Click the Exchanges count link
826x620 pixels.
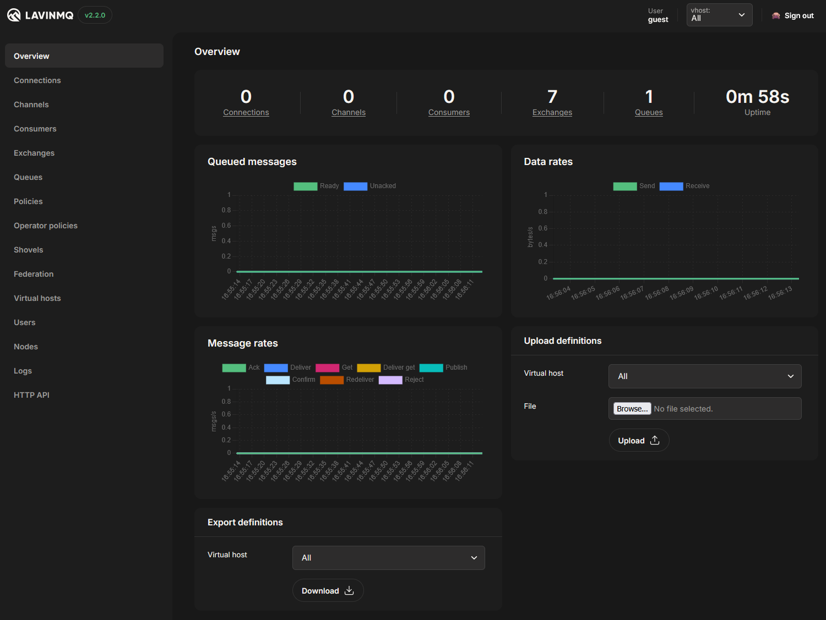(552, 112)
